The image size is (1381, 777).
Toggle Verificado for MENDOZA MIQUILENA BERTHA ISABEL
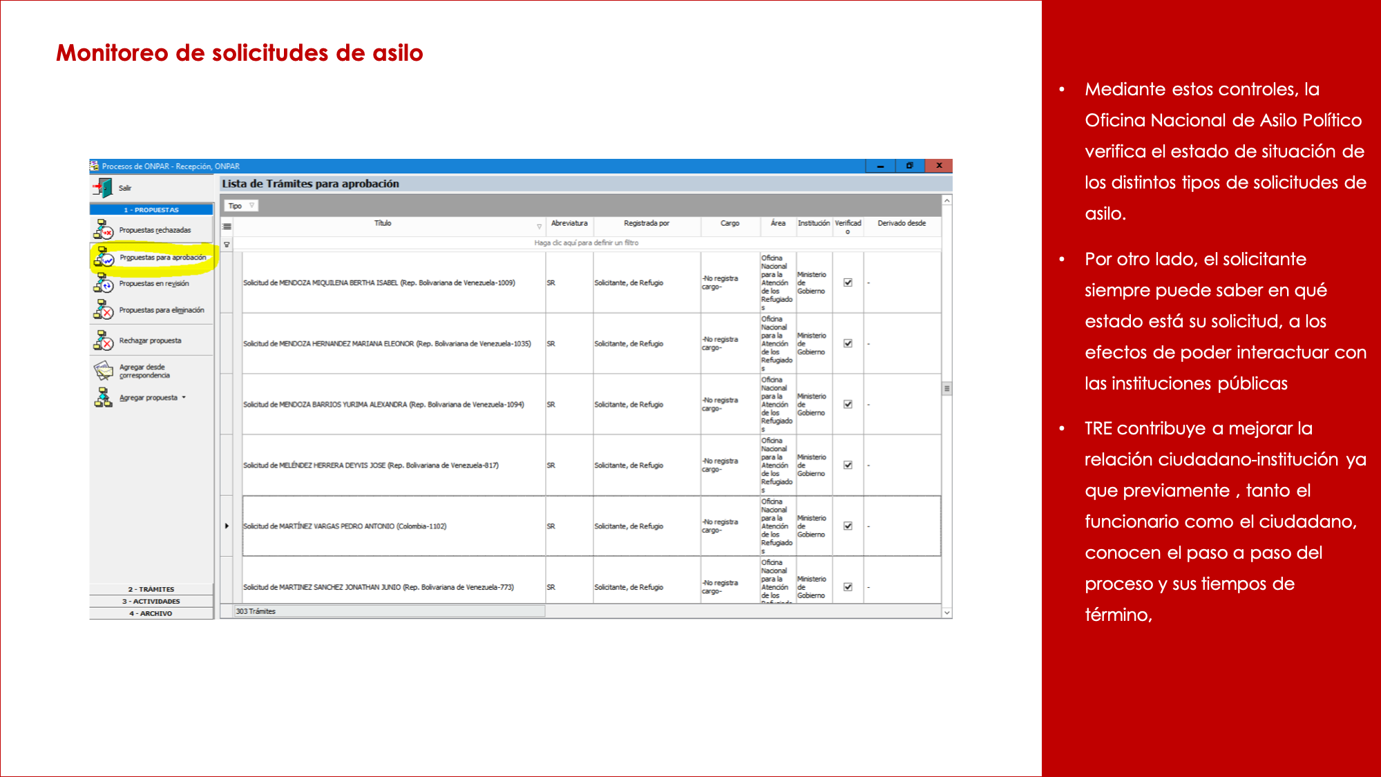[848, 282]
